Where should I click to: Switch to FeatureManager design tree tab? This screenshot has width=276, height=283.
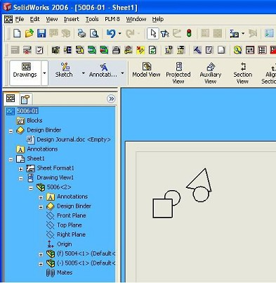tap(11, 99)
